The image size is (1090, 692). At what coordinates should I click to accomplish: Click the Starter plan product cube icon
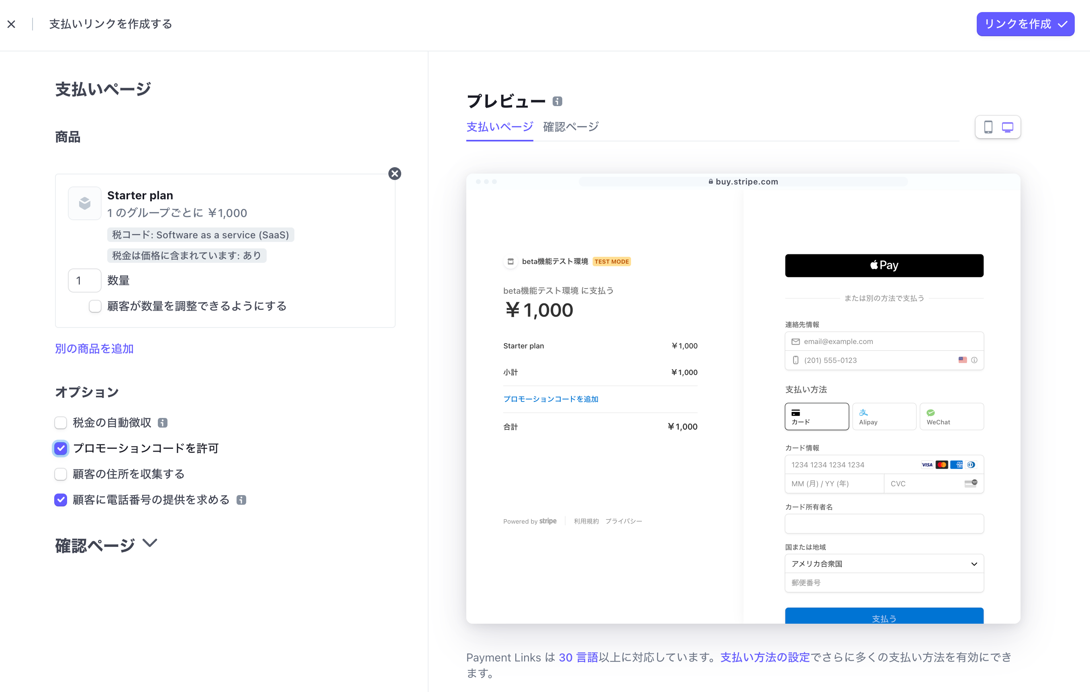(85, 203)
